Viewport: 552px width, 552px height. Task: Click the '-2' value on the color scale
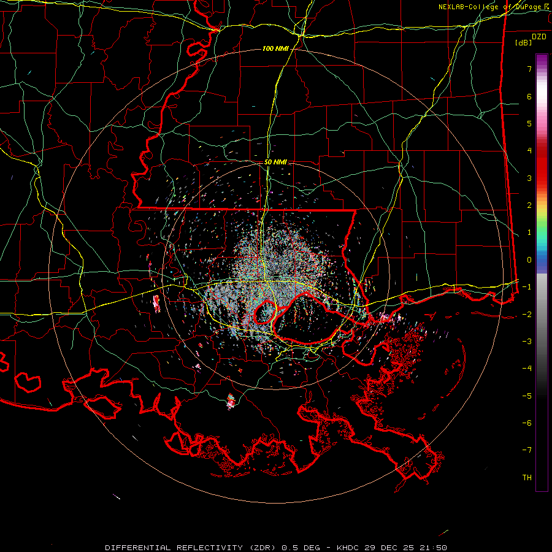tap(527, 314)
